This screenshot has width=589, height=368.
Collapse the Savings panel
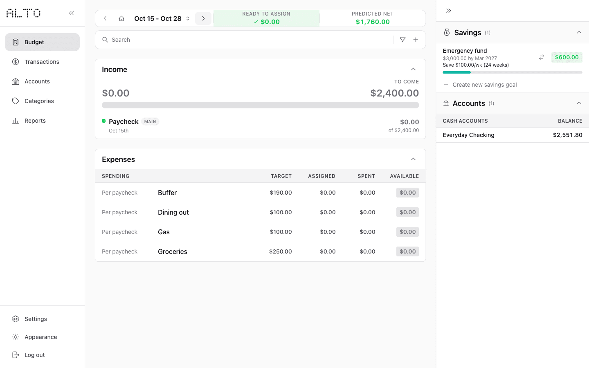579,32
